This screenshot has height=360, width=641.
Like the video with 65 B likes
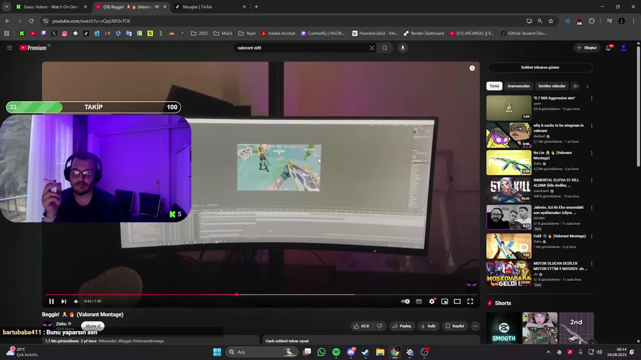tap(361, 326)
